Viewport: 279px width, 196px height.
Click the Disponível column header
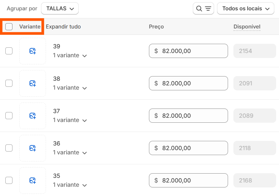click(247, 27)
